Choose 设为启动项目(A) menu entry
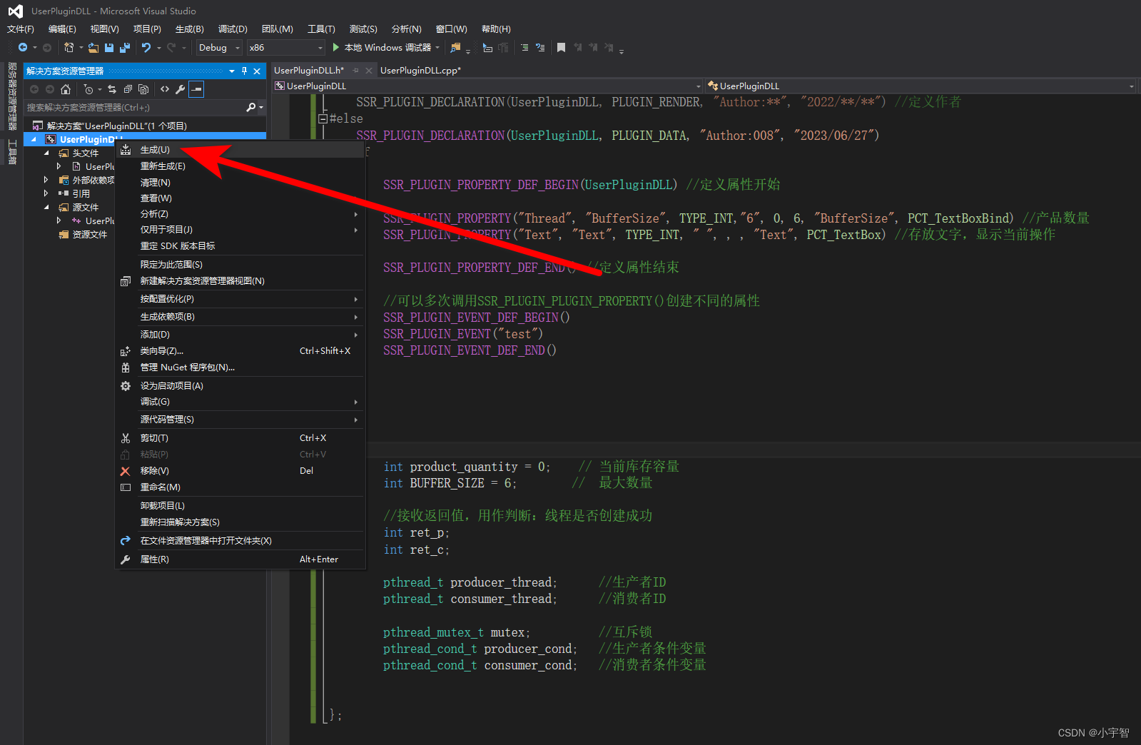Screen dimensions: 1141x745 pyautogui.click(x=240, y=386)
